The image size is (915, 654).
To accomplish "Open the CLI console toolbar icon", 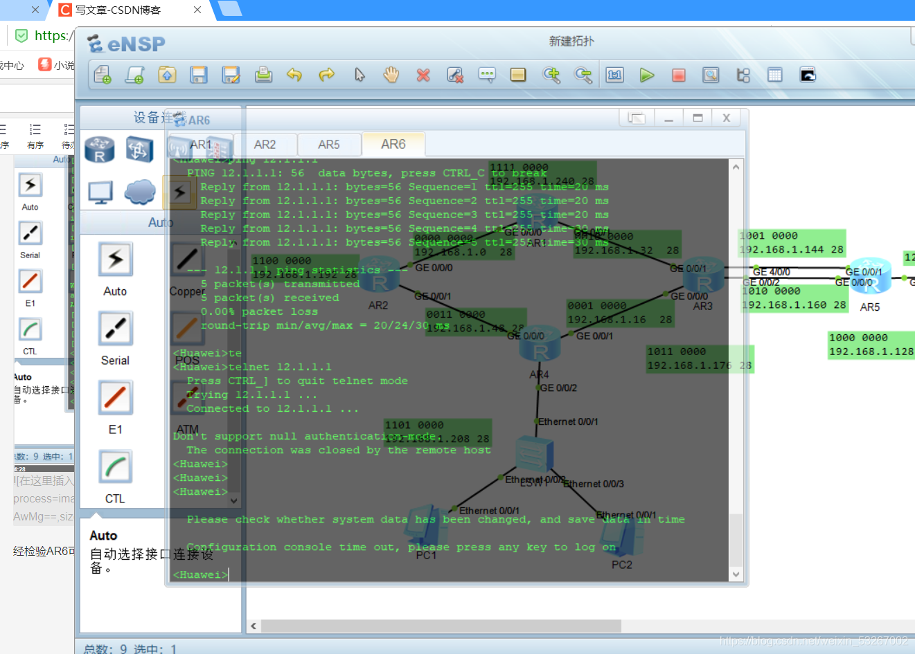I will [x=808, y=75].
